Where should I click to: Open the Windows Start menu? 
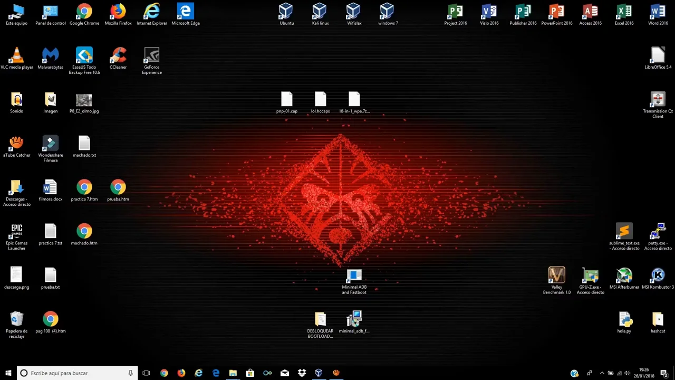click(8, 373)
